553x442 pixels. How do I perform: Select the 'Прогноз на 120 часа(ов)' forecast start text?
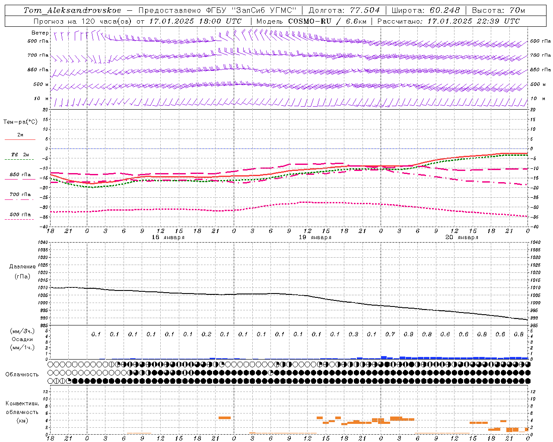(x=83, y=21)
